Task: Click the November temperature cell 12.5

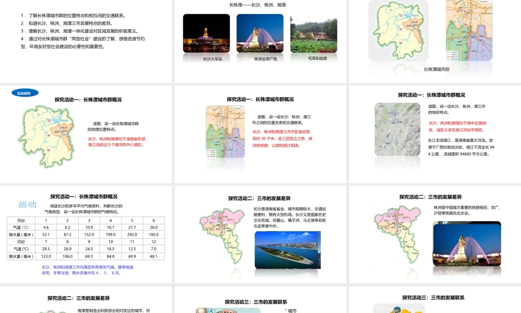Action: [132, 249]
